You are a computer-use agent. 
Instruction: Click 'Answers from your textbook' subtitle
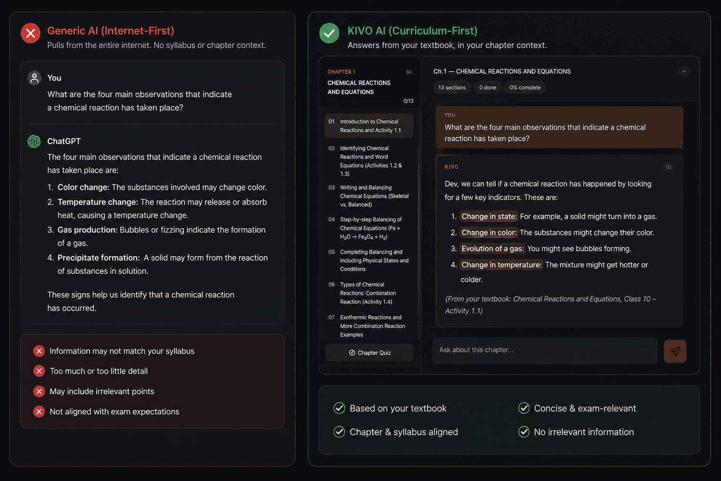[447, 46]
